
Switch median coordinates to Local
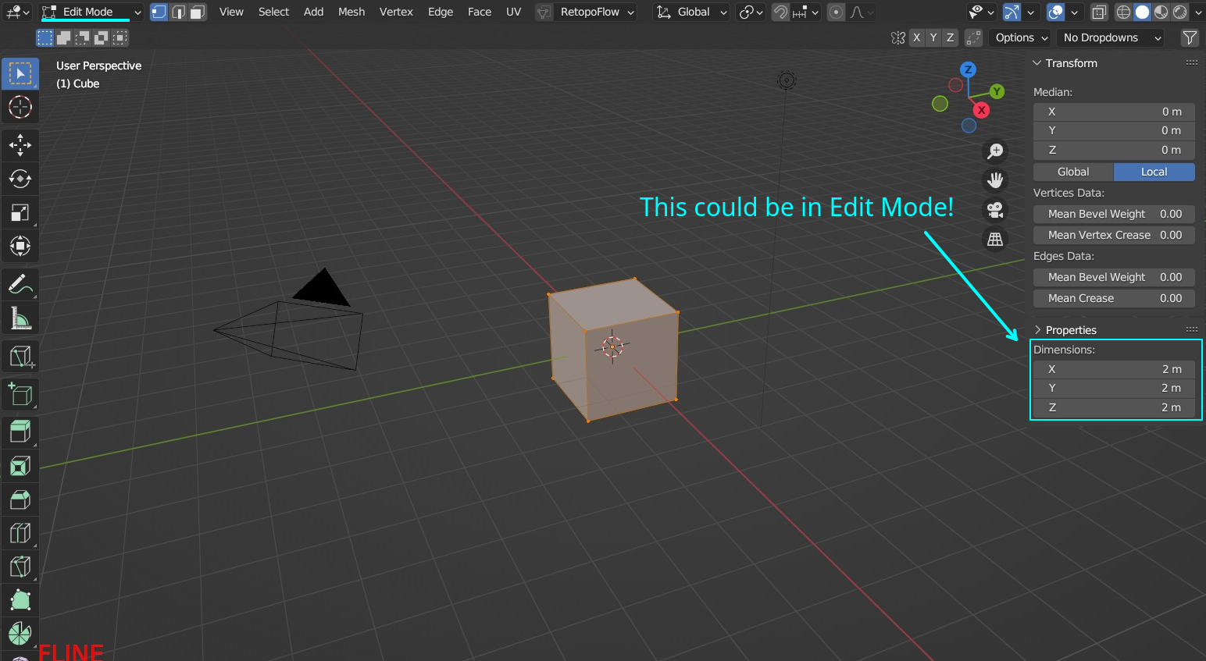(1154, 172)
